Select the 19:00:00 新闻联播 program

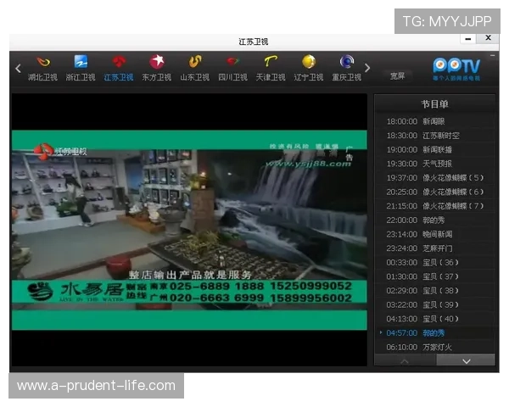(434, 149)
